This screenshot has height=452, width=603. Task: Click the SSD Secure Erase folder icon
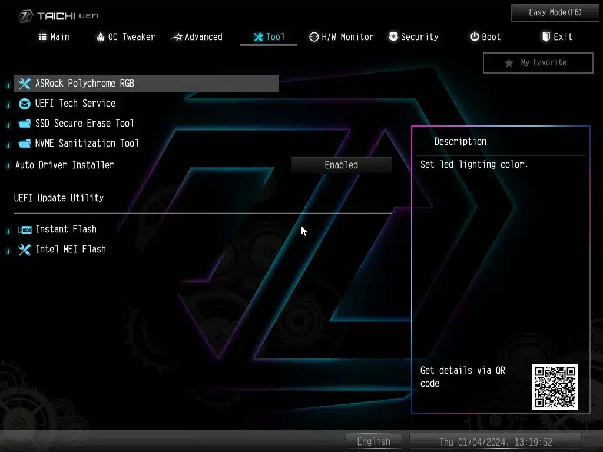point(24,124)
